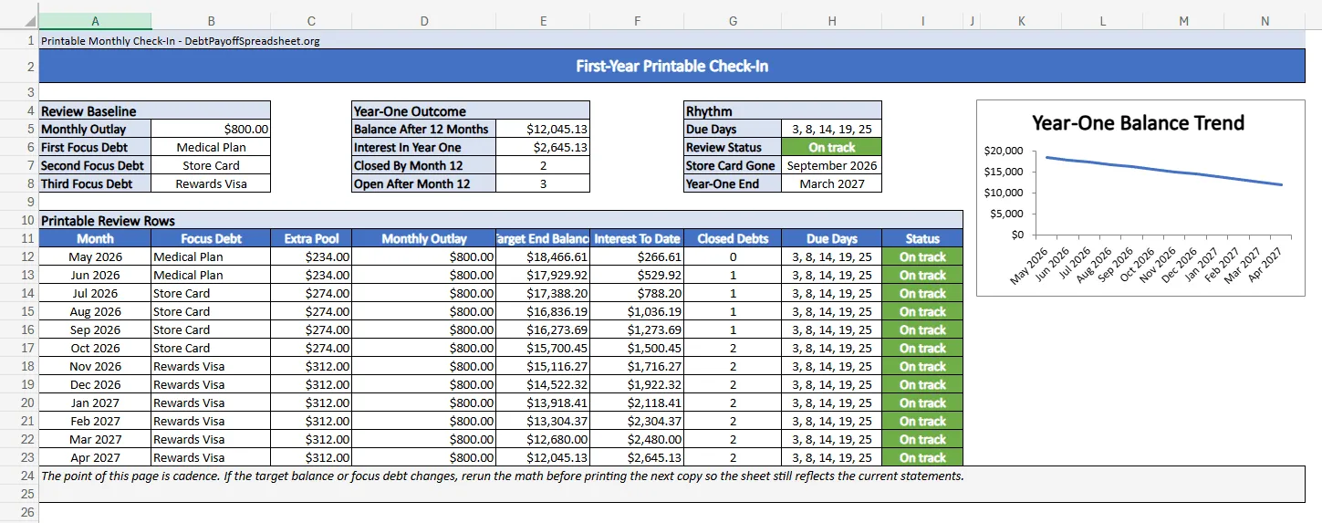Select the First Focus Debt value Medical Plan
1322x523 pixels.
tap(212, 147)
